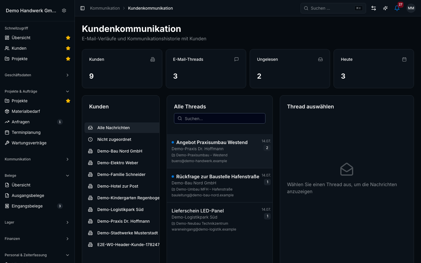
Task: Click the alert icon beside Nicht zugeordnet
Action: [90, 139]
